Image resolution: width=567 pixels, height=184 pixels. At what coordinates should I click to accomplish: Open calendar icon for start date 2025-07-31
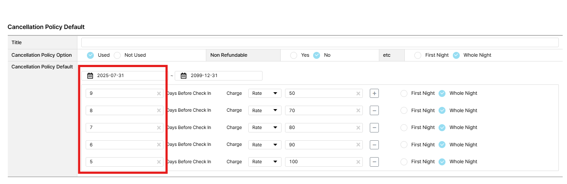pyautogui.click(x=90, y=76)
